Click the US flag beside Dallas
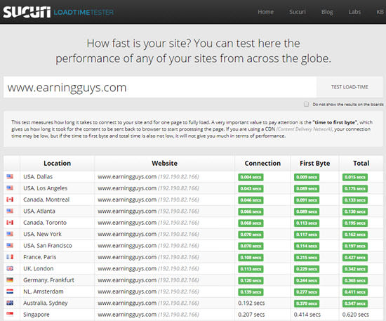This screenshot has width=386, height=321. (10, 176)
